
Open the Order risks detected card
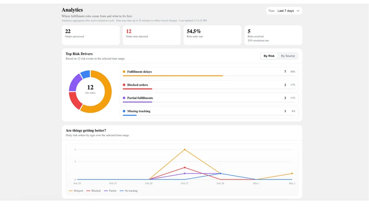(152, 35)
